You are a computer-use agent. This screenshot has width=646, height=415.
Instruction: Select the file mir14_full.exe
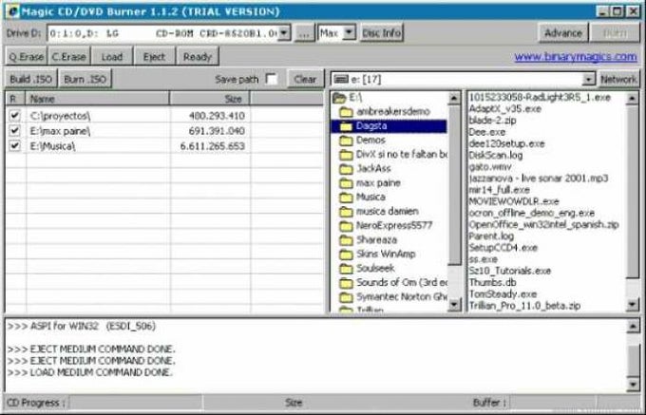500,190
